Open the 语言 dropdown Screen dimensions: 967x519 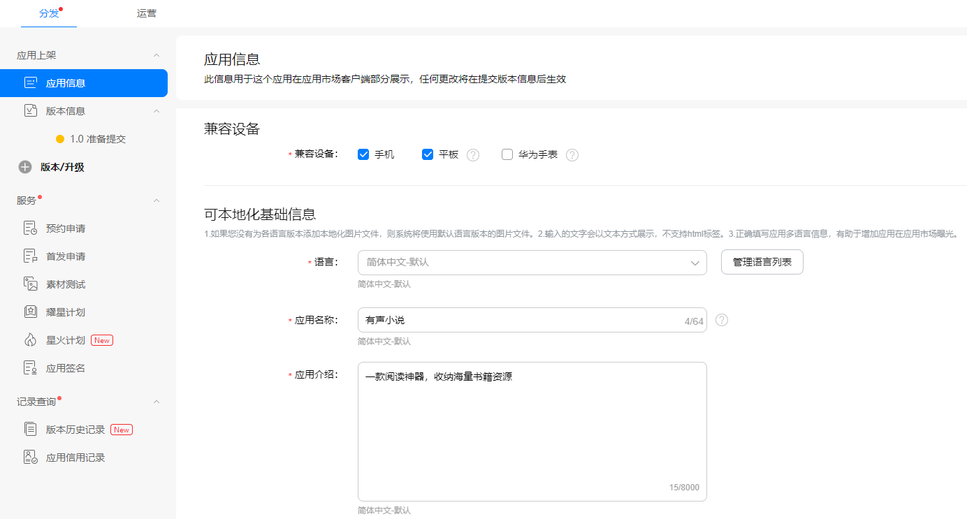click(532, 263)
